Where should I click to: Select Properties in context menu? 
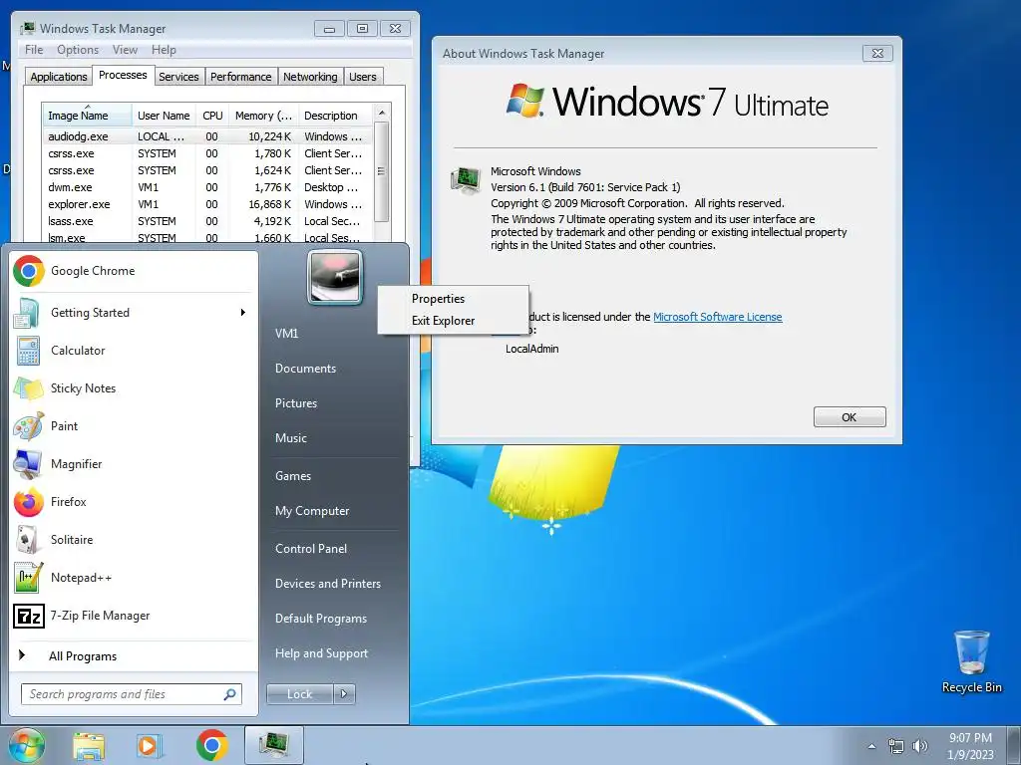[454, 299]
